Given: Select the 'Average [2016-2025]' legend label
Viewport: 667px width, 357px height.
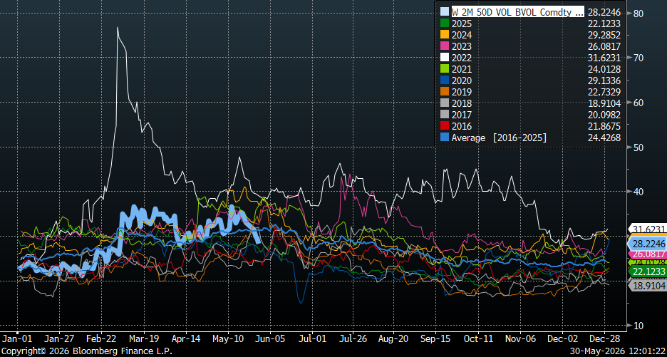Looking at the screenshot, I should pos(500,138).
